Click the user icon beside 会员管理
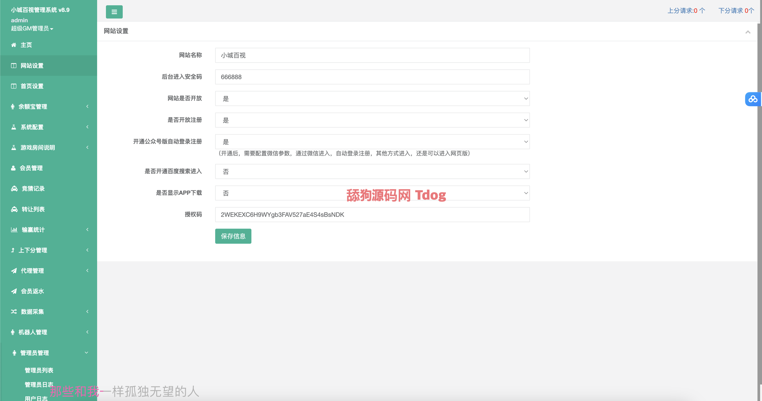Screen dimensions: 762x401 [13, 168]
